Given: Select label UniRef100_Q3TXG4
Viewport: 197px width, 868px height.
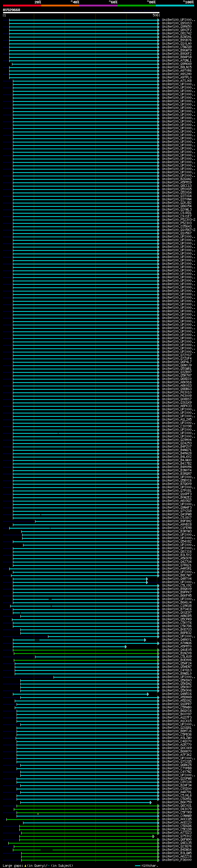Looking at the screenshot, I should pyautogui.click(x=177, y=196).
